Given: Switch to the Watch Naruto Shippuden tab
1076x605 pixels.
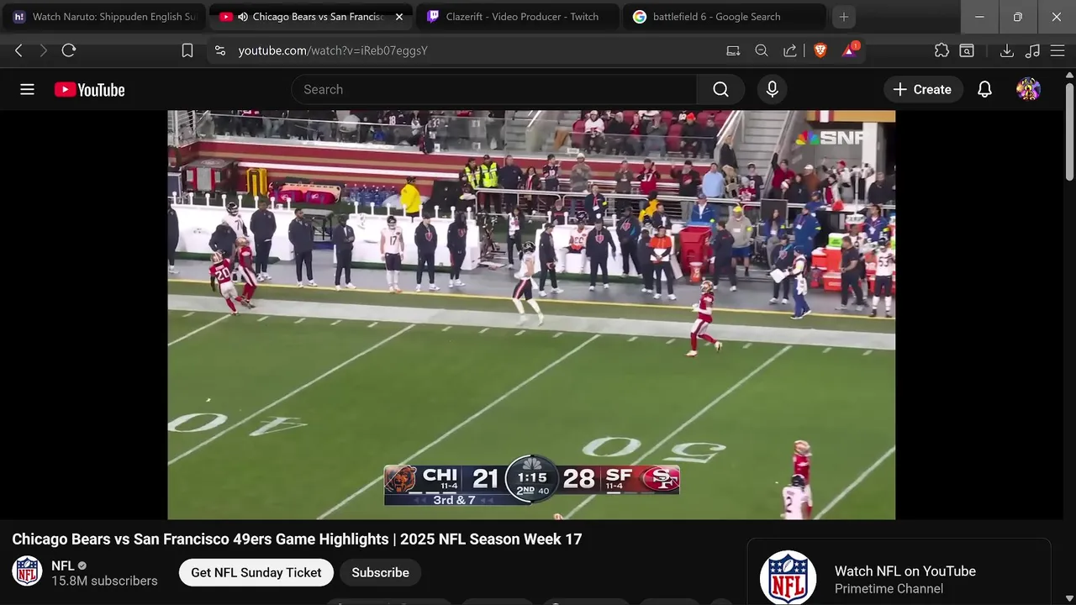Looking at the screenshot, I should [104, 17].
